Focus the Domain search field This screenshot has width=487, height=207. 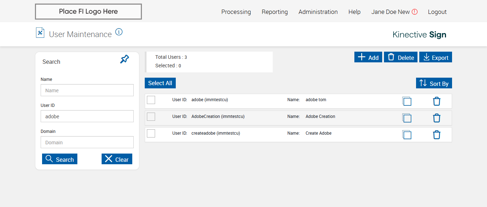pos(87,143)
